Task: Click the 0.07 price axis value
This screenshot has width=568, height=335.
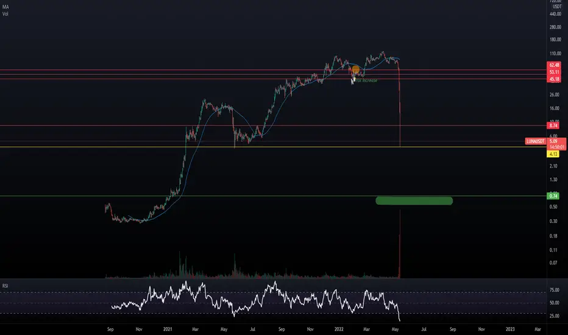Action: [553, 263]
